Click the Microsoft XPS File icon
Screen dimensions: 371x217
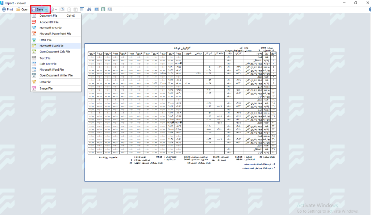(34, 28)
